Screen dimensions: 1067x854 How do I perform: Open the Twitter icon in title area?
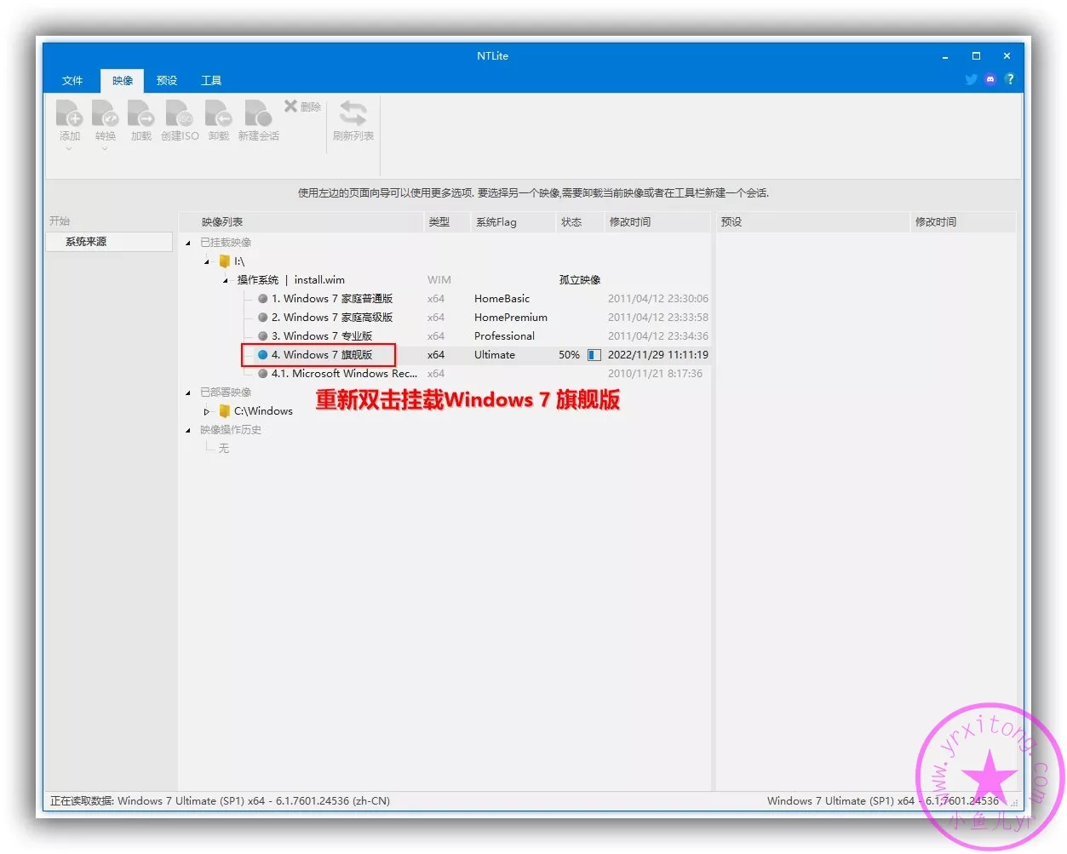click(971, 79)
